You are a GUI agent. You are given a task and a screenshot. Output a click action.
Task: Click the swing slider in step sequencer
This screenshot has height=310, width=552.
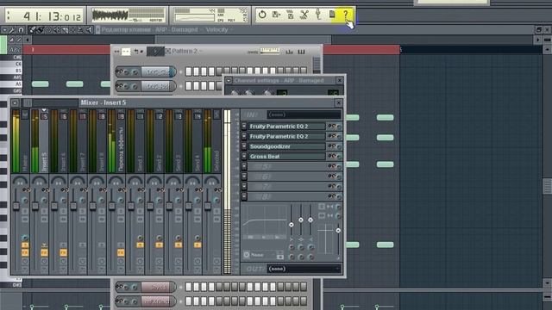(270, 52)
